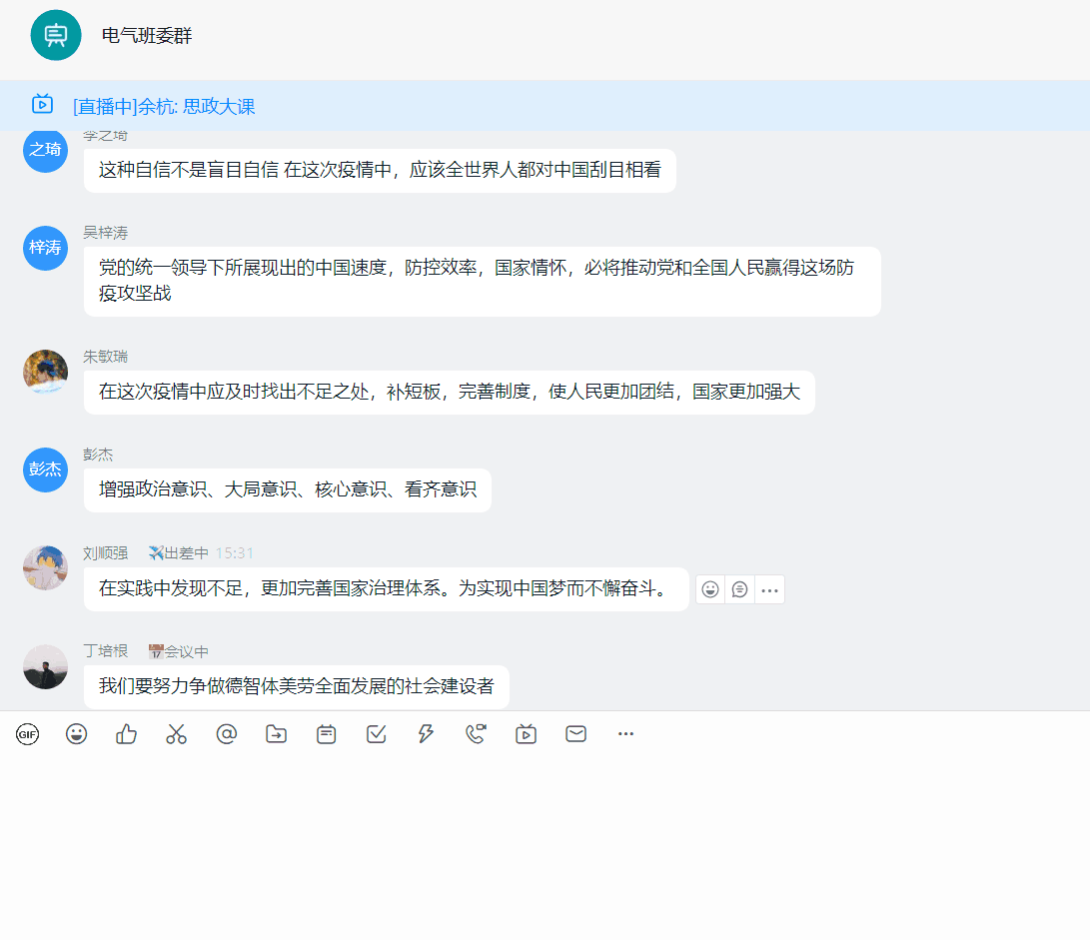Click the envelope mail icon

(x=576, y=734)
